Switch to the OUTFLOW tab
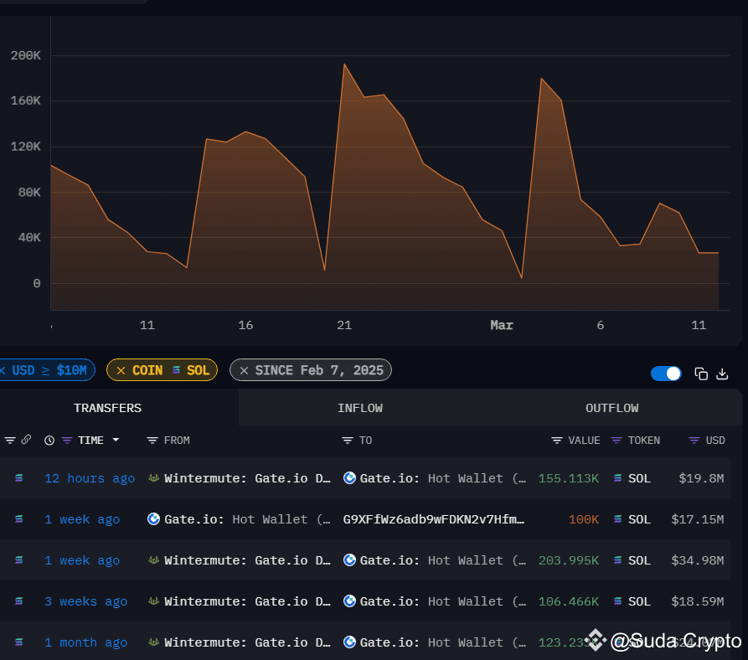Image resolution: width=748 pixels, height=660 pixels. tap(611, 408)
